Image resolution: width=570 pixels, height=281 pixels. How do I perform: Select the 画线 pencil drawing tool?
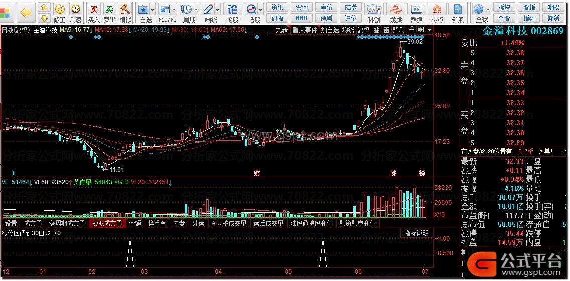pos(208,9)
